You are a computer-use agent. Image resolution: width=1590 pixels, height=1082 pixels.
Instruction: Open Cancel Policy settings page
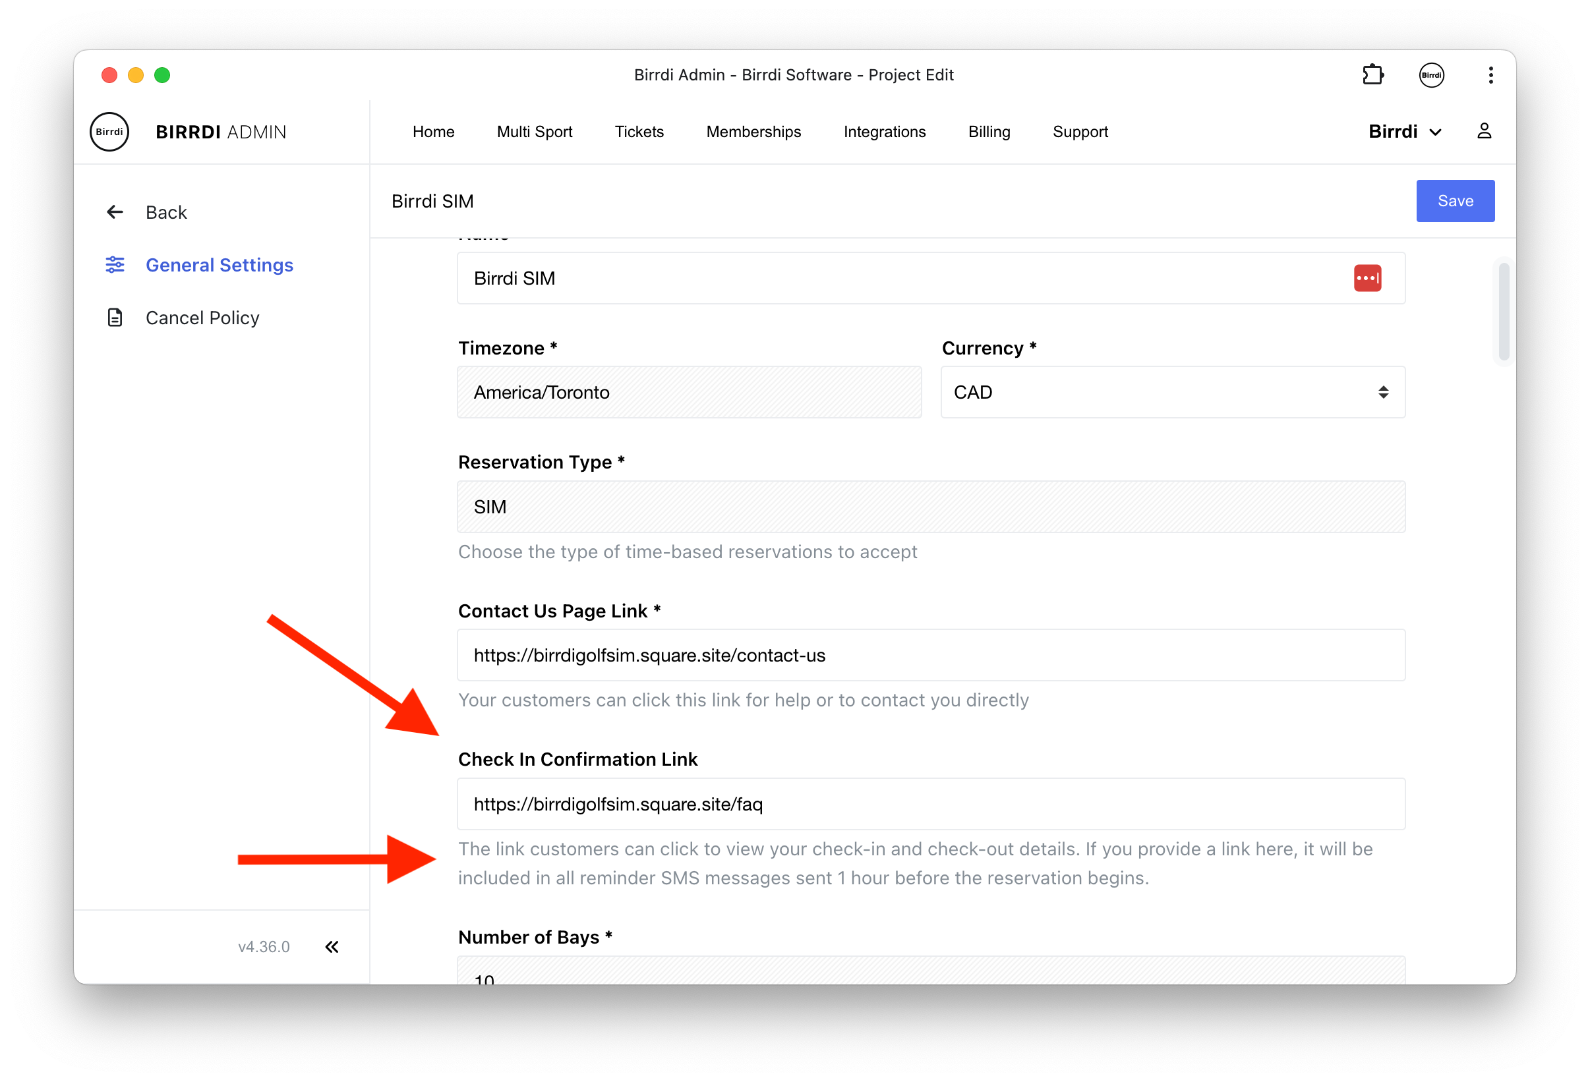tap(202, 318)
